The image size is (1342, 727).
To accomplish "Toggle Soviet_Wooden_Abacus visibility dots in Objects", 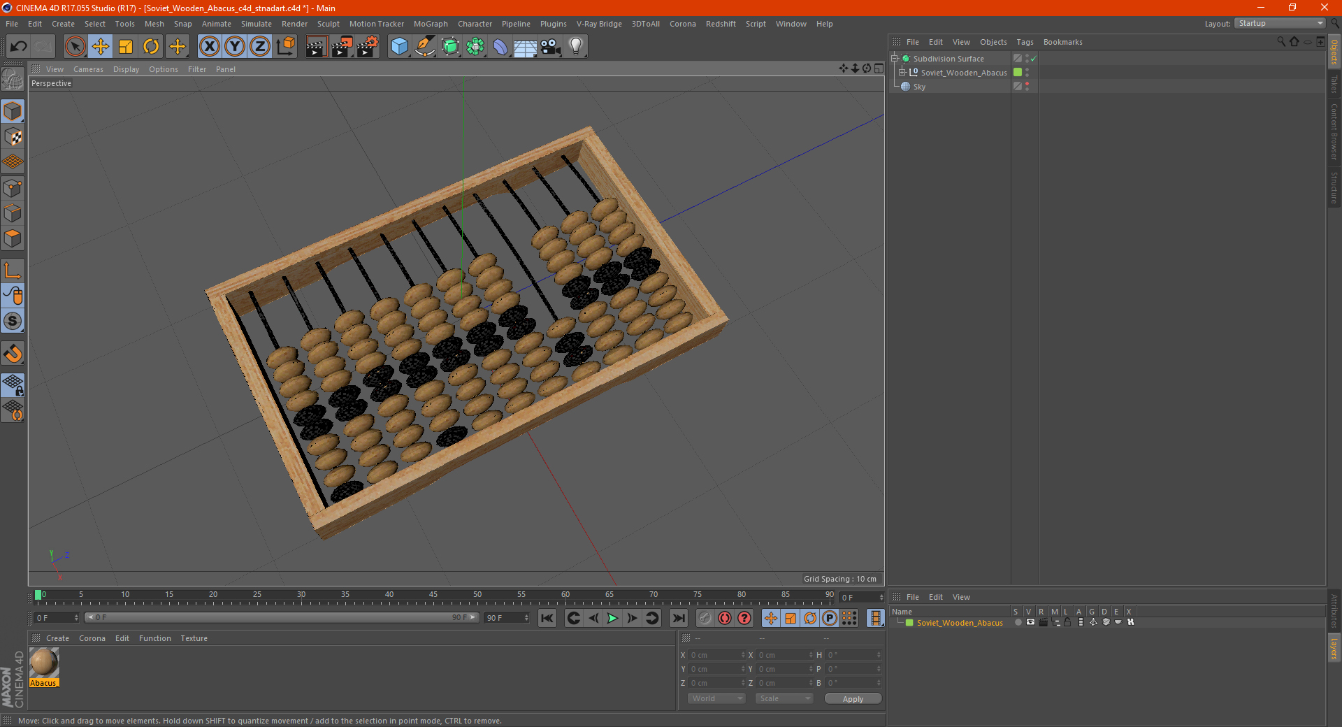I will [x=1027, y=73].
